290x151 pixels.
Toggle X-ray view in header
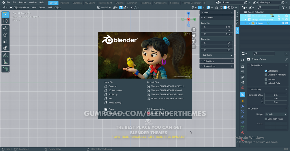[217, 7]
